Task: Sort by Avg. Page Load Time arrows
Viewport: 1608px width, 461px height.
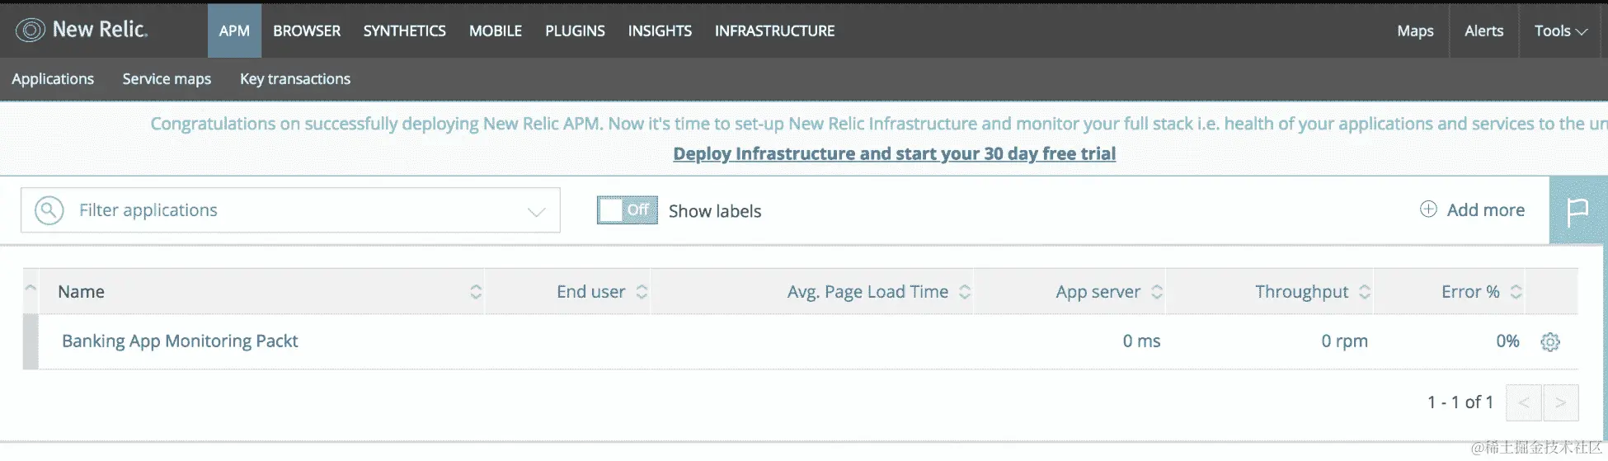Action: coord(964,292)
